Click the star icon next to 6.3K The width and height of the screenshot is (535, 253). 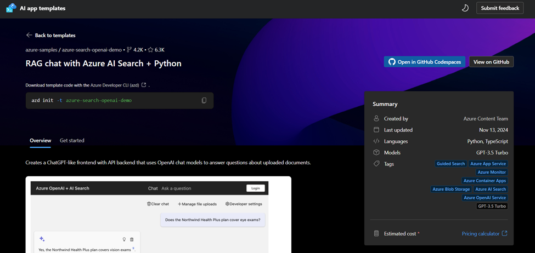point(150,50)
